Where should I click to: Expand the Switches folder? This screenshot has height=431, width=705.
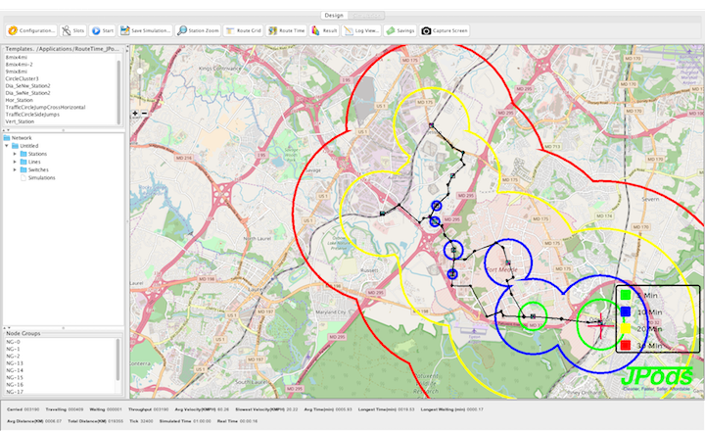coord(15,170)
